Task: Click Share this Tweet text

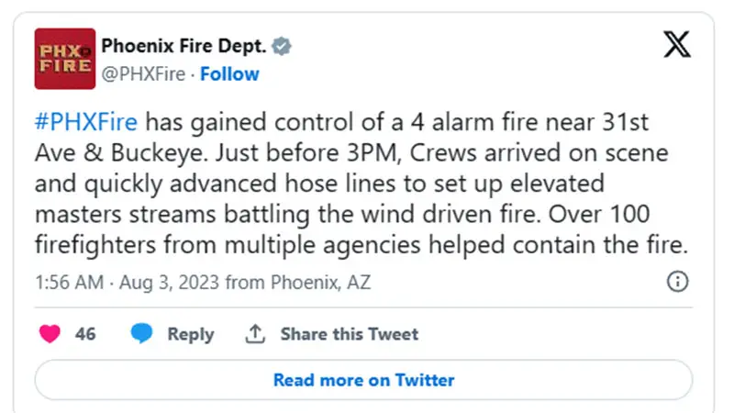Action: pyautogui.click(x=349, y=334)
